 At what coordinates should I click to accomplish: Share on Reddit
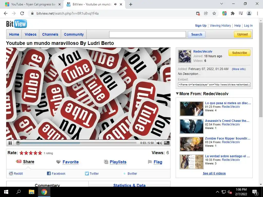18,174
